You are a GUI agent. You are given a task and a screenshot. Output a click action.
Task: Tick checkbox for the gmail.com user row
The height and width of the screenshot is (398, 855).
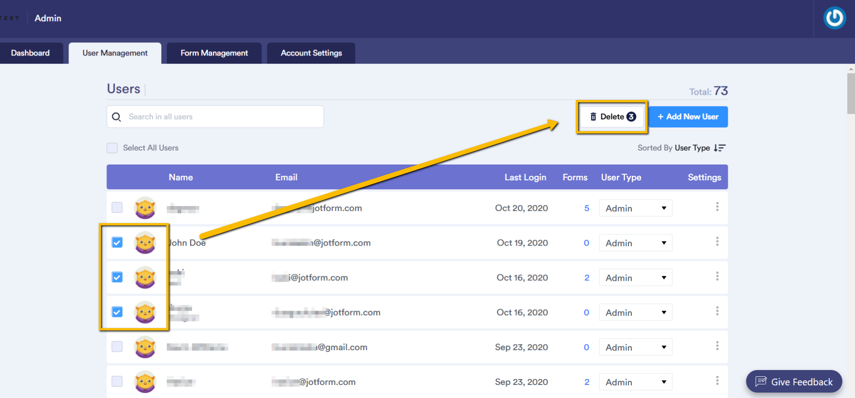click(117, 347)
